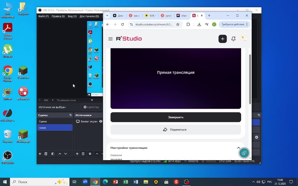
Task: Open the profile avatar in R Studio
Action: tap(244, 38)
